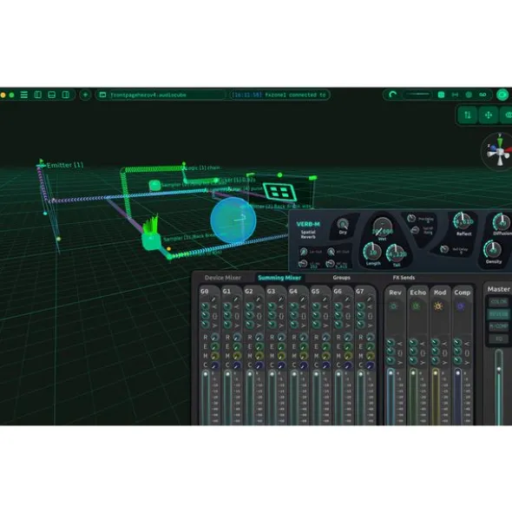Click the E echo send knob on G1

pos(237,346)
